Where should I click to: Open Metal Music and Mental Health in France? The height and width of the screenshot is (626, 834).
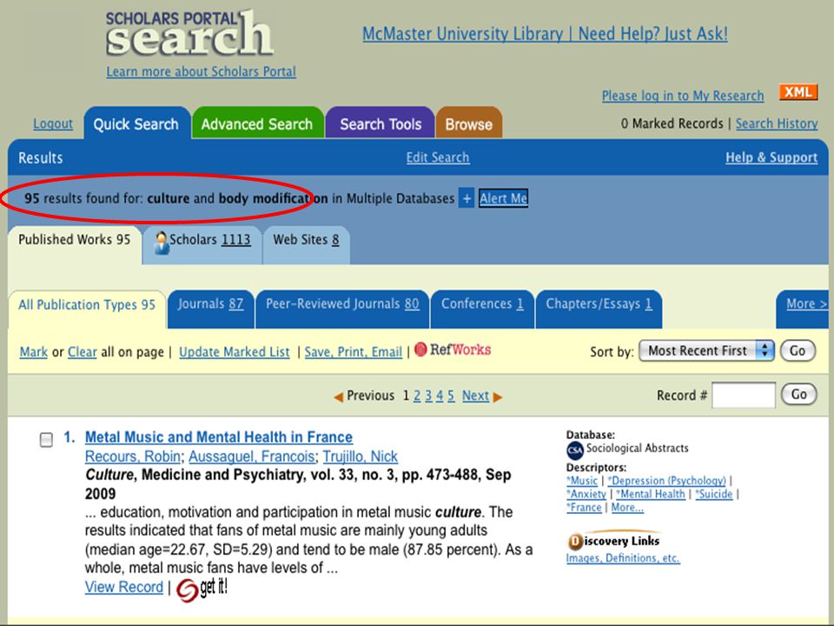coord(219,437)
